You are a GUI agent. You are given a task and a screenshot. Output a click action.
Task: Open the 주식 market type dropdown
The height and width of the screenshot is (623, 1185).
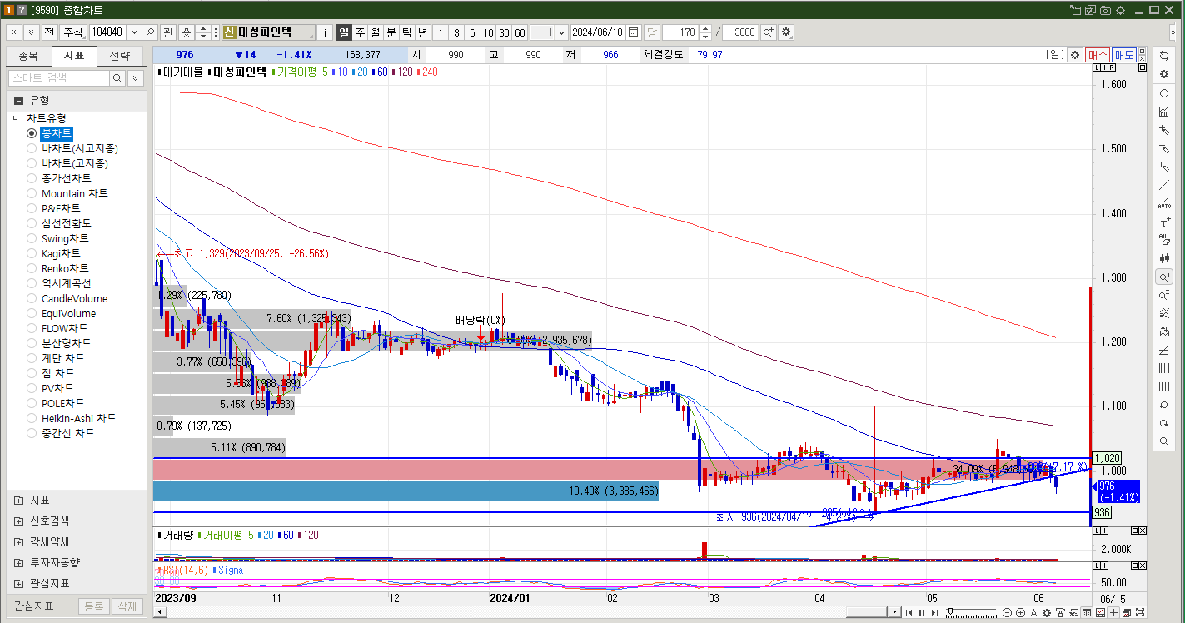[x=73, y=32]
